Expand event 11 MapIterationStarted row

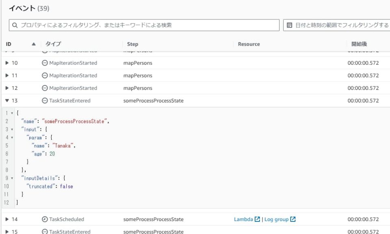tap(7, 76)
